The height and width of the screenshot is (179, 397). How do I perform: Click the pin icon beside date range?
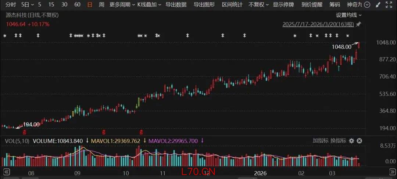coord(358,24)
